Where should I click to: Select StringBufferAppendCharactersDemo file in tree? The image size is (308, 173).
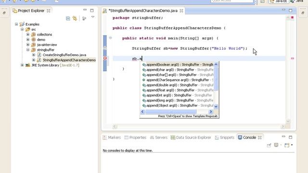click(69, 60)
